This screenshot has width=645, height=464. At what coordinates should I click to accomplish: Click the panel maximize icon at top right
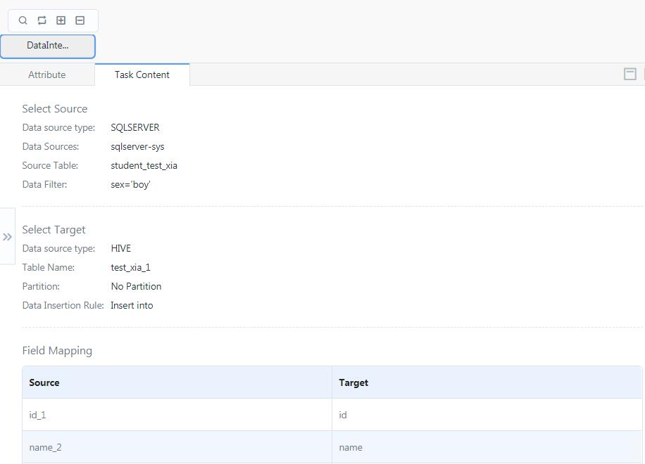point(630,73)
